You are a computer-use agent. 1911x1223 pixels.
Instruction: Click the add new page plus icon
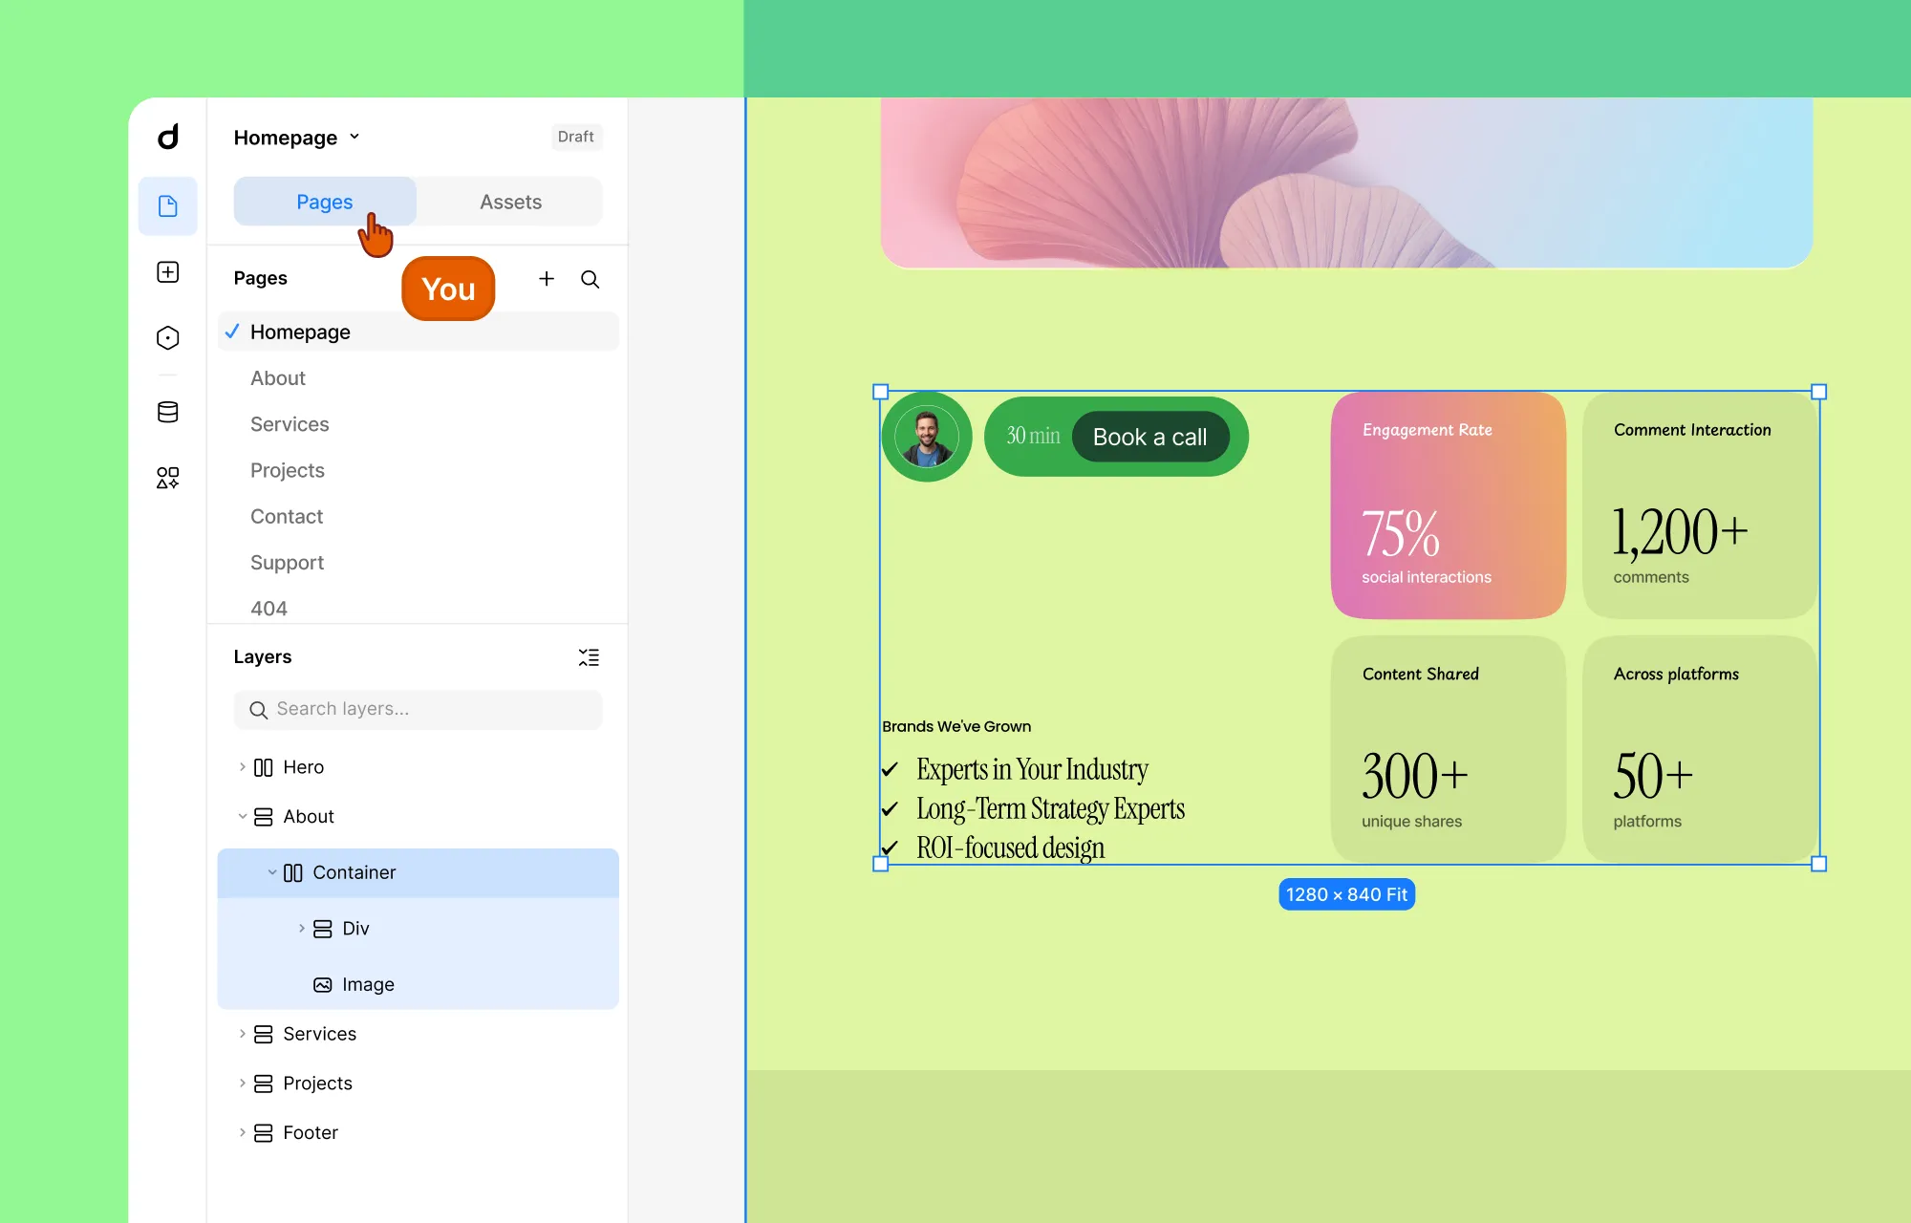click(547, 279)
